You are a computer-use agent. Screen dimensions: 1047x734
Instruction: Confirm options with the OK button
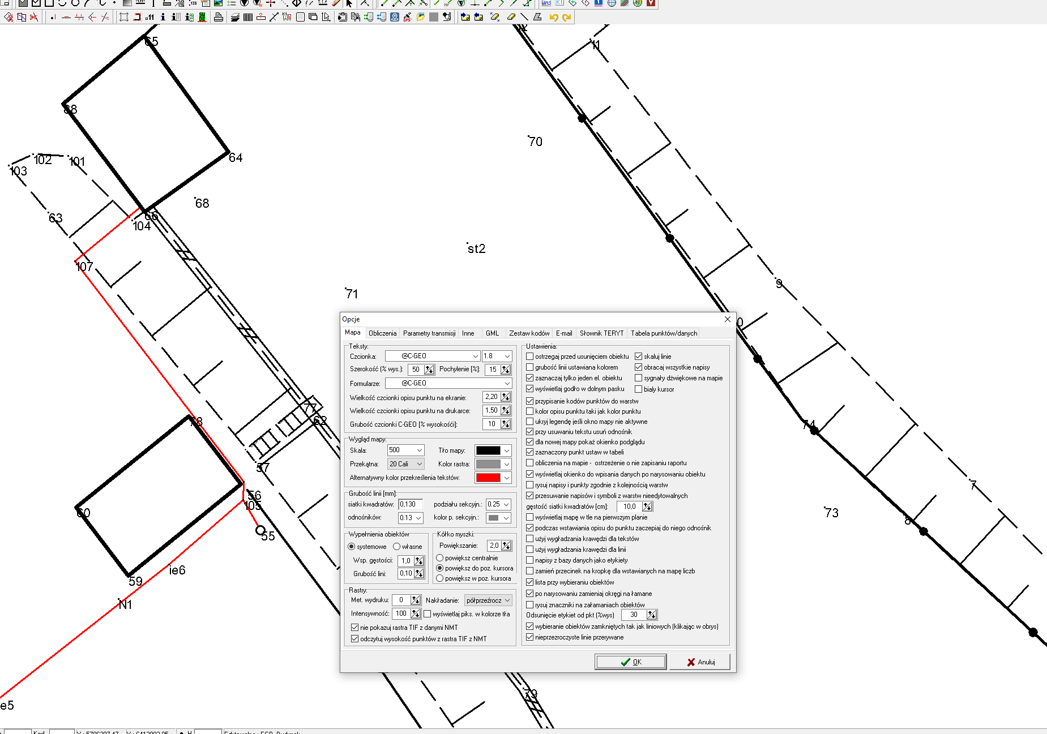pos(630,662)
